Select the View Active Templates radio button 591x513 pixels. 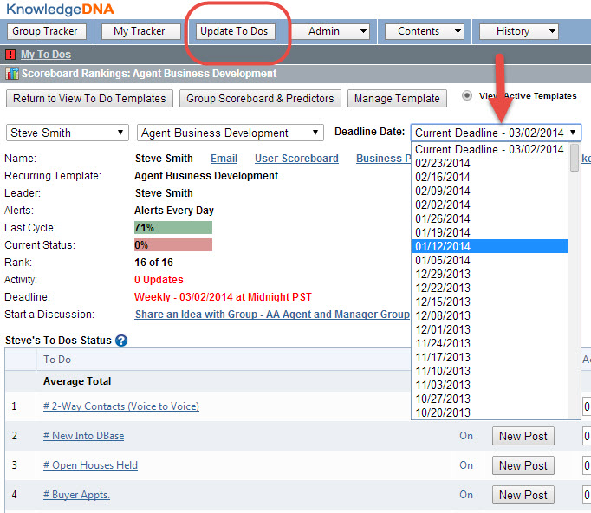click(468, 95)
